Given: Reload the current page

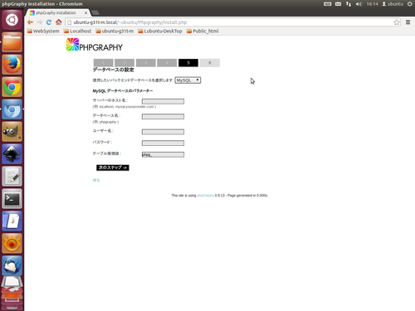Looking at the screenshot, I should click(49, 22).
